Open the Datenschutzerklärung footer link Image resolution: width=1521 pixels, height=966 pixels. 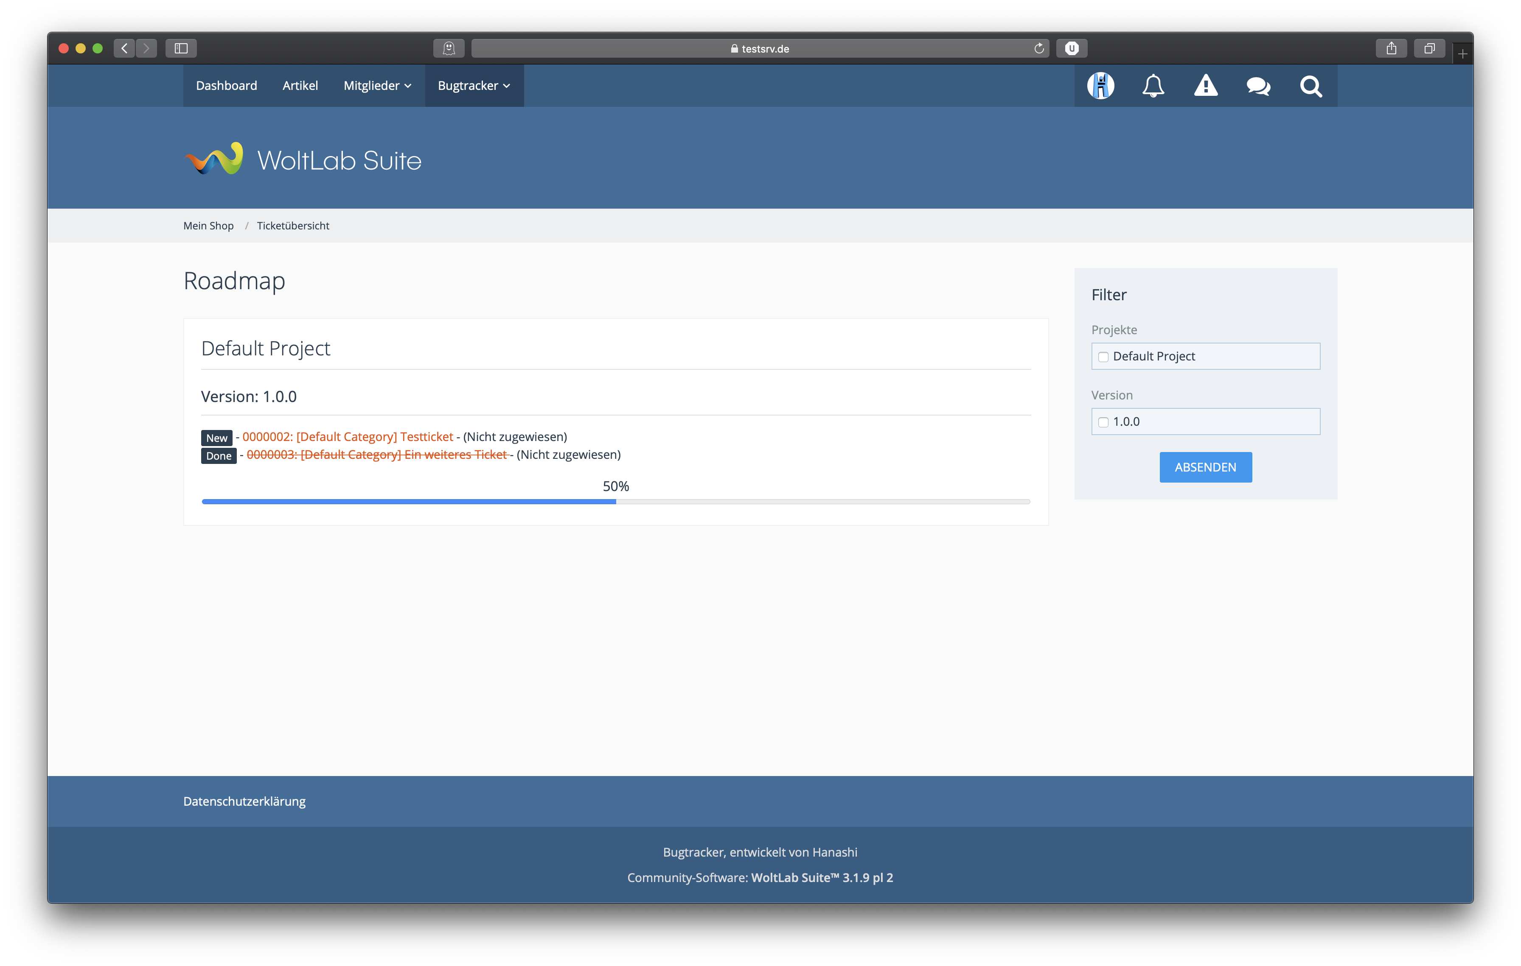tap(244, 801)
